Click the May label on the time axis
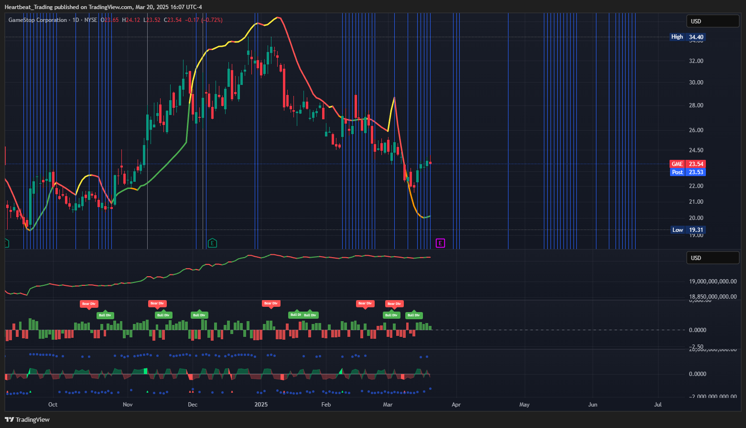 (524, 405)
